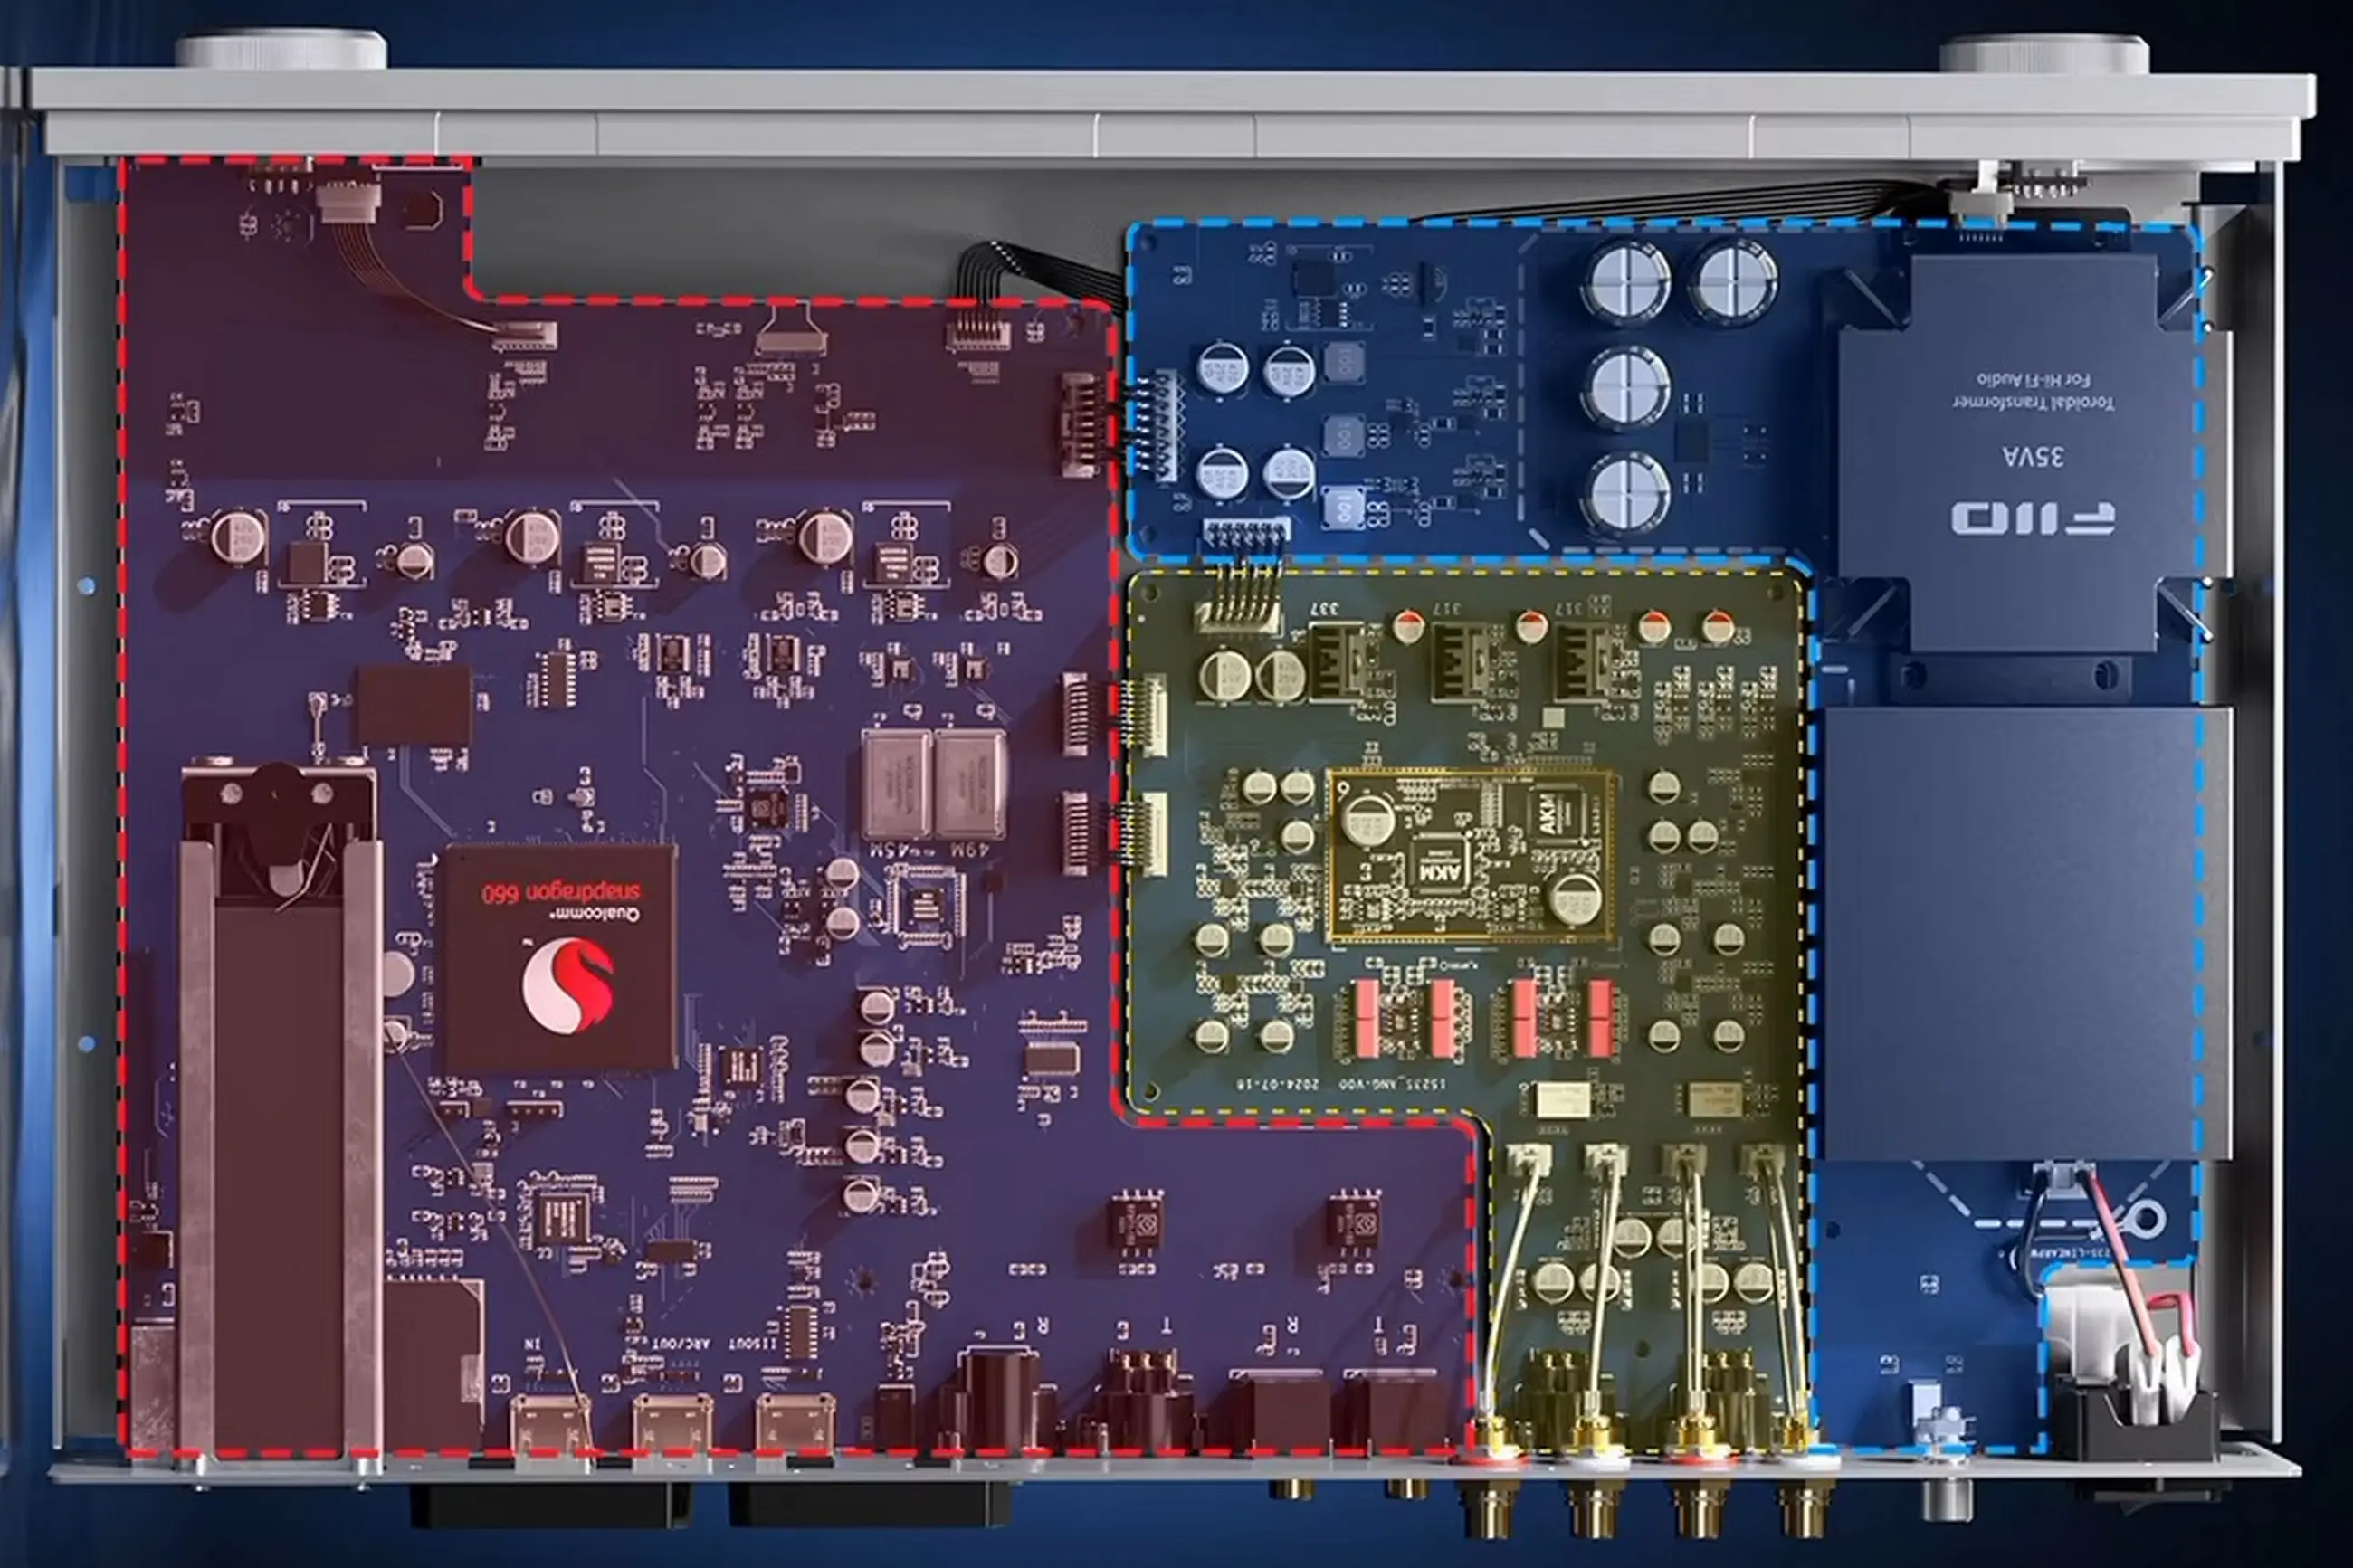The width and height of the screenshot is (2353, 1568).
Task: Select the HDMI ARC/OUT port
Action: [x=673, y=1425]
